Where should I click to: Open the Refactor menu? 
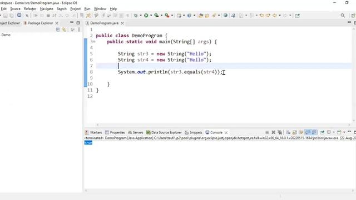pyautogui.click(x=30, y=9)
